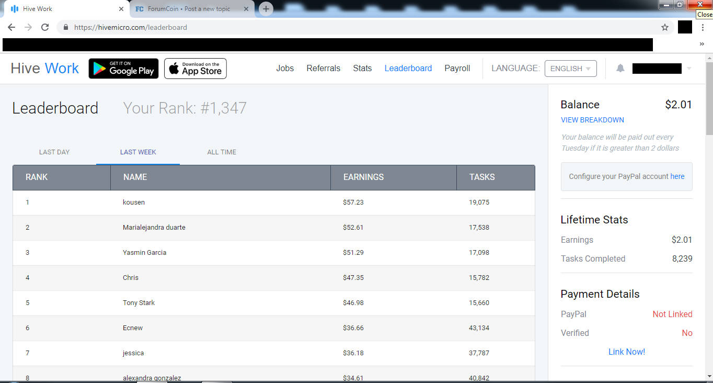
Task: Expand the user account dropdown arrow
Action: tap(689, 69)
